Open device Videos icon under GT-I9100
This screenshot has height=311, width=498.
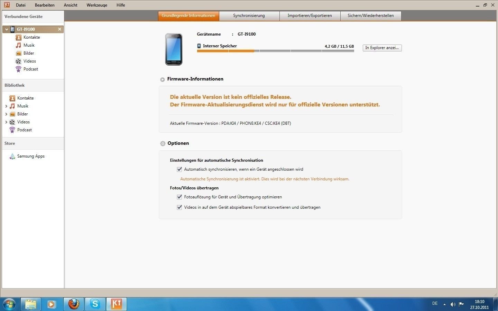tap(19, 61)
